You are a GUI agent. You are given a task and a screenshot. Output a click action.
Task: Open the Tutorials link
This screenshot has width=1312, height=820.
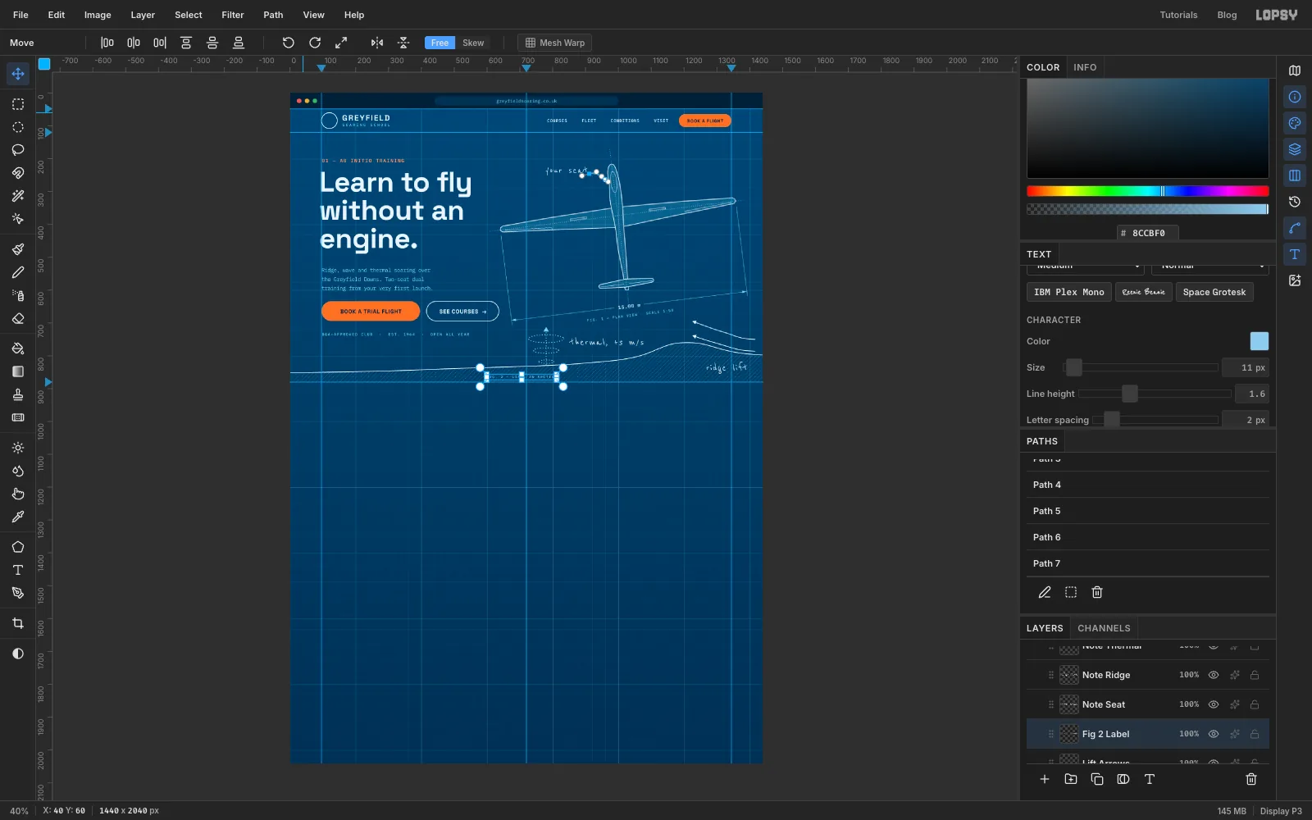click(1178, 15)
